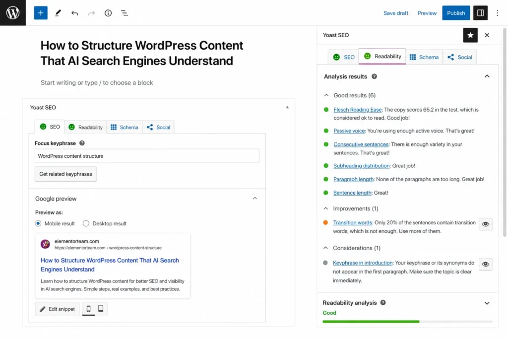Open the Readability tab in the sidebar
Viewport: 508px width, 339px height.
(x=382, y=57)
